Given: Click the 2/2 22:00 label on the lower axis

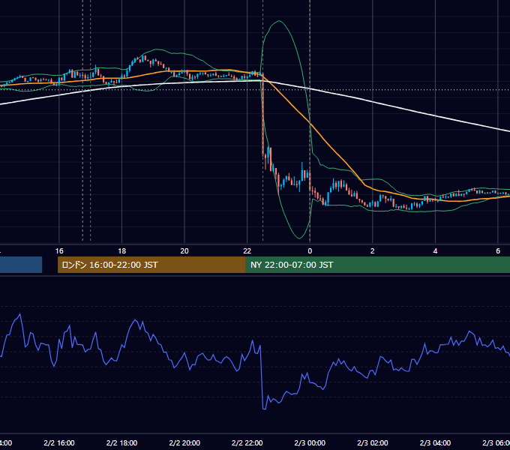Looking at the screenshot, I should click(x=247, y=442).
